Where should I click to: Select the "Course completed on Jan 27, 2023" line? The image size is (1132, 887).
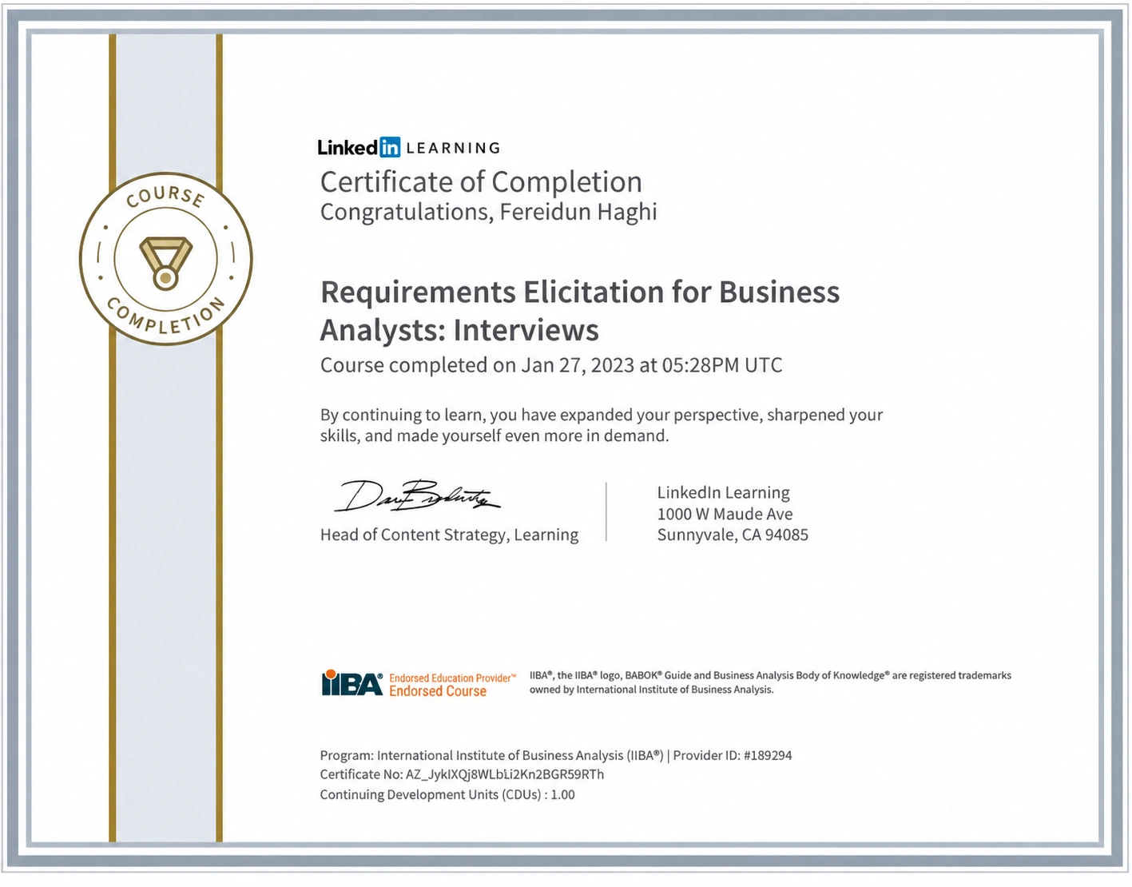[x=551, y=365]
